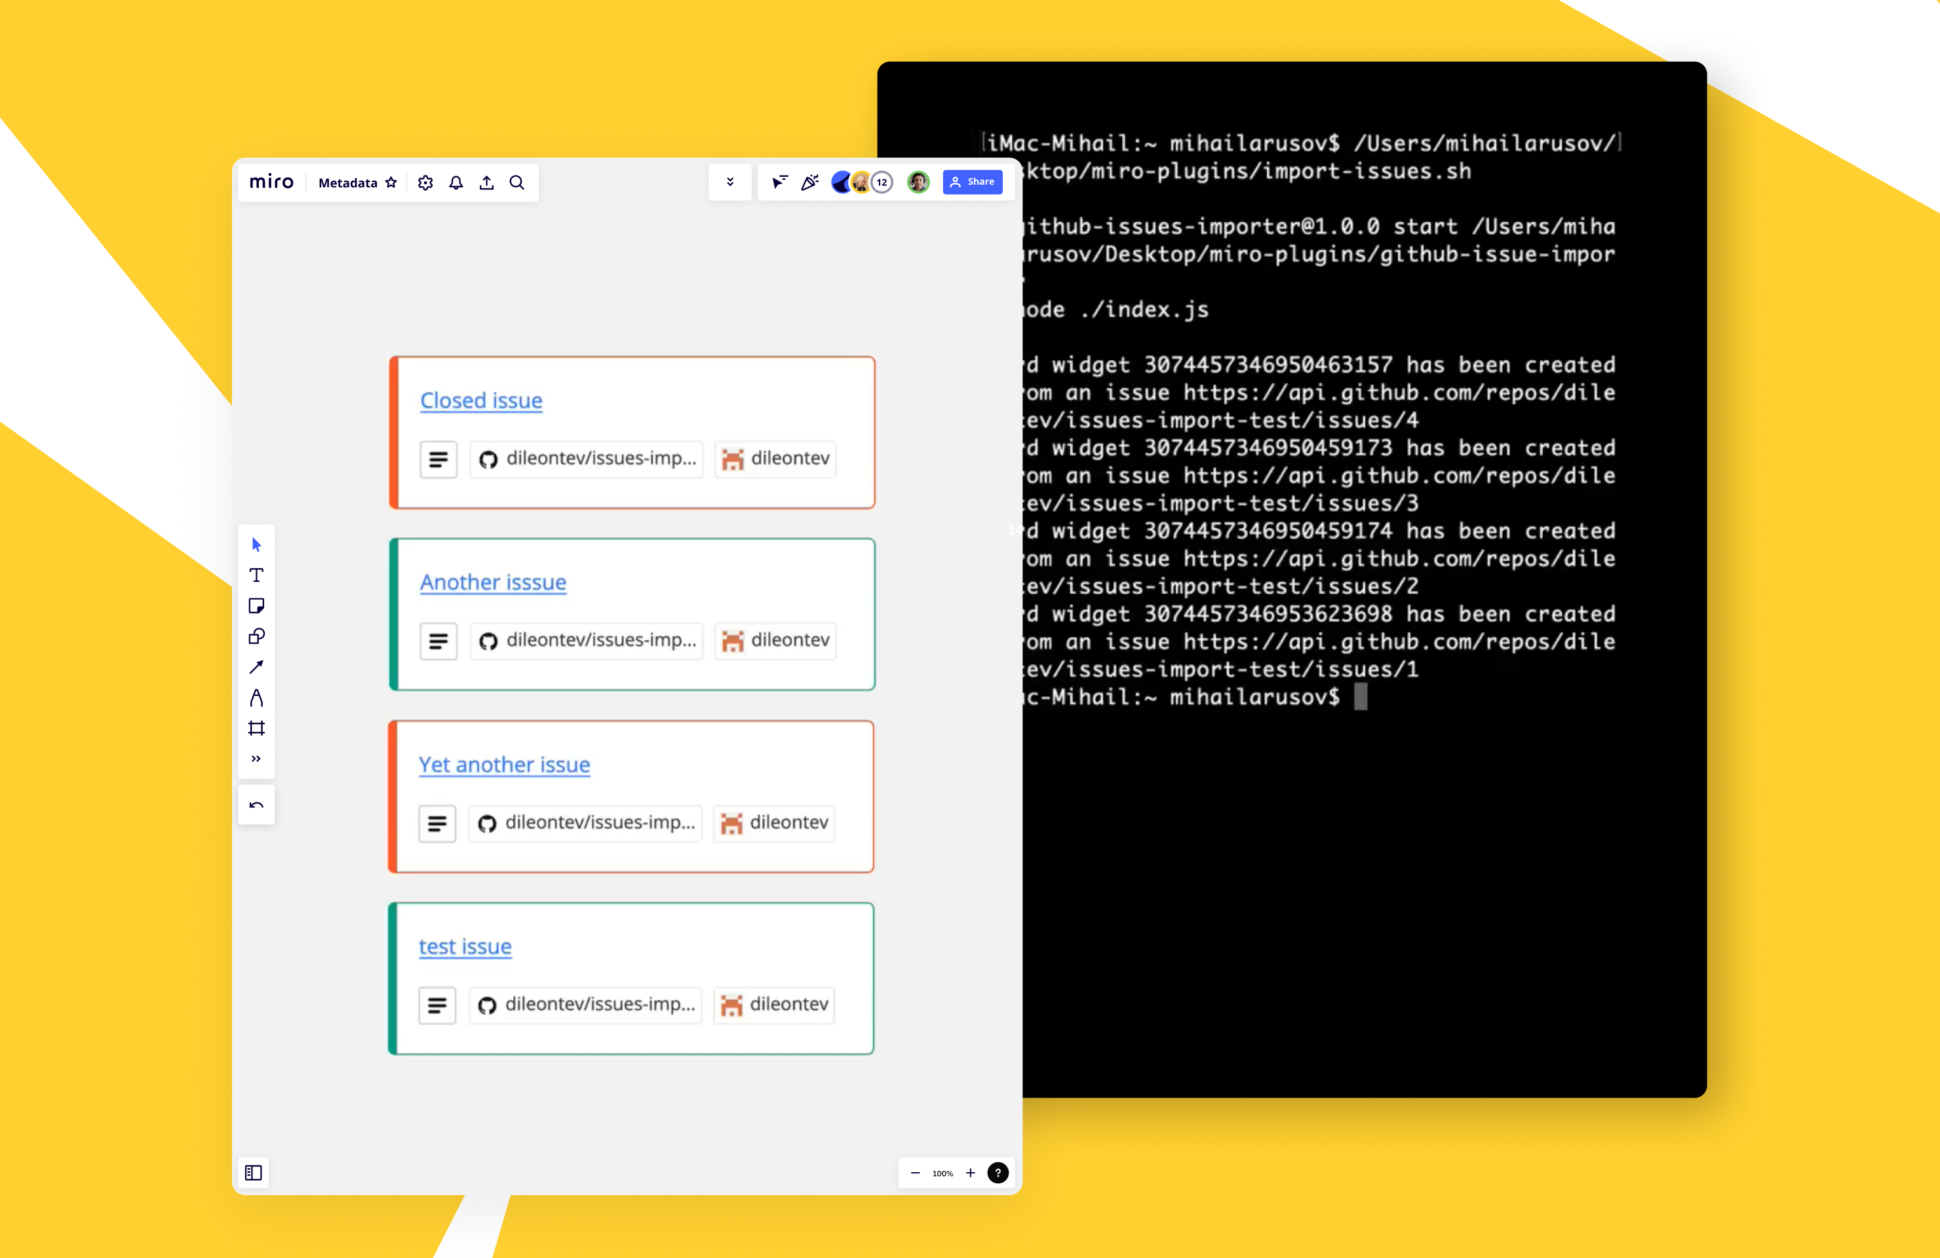This screenshot has width=1940, height=1258.
Task: Open the Shapes tool
Action: click(x=257, y=636)
